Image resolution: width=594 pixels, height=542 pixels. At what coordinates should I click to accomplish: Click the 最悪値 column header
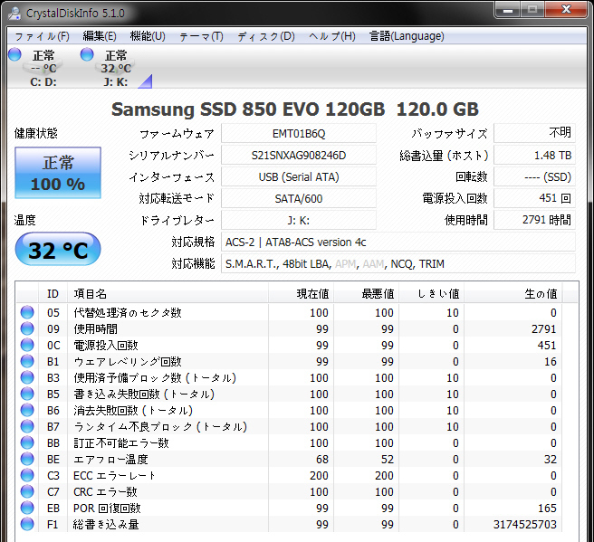tap(366, 294)
